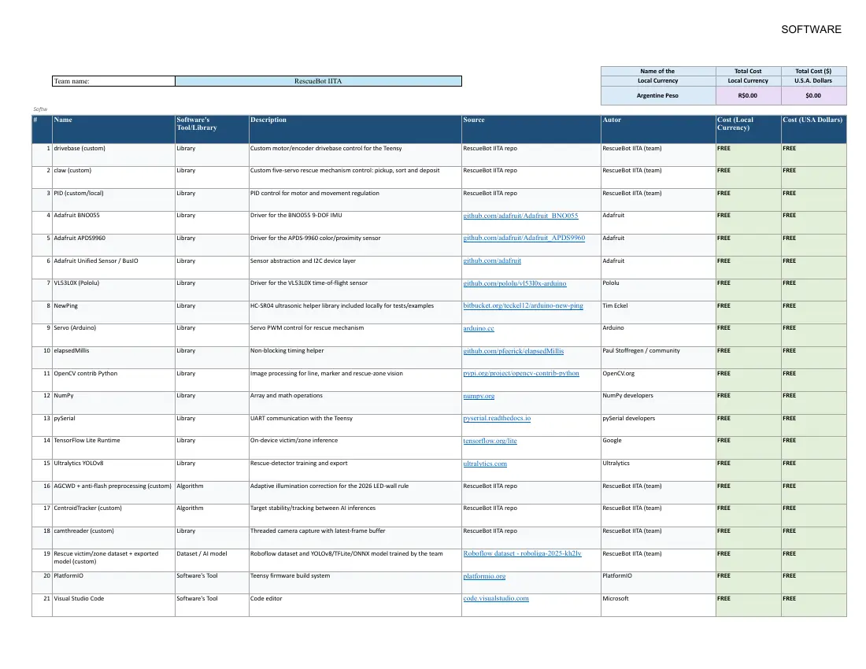The image size is (866, 669).
Task: Click the 'Autor' column header
Action: point(658,129)
